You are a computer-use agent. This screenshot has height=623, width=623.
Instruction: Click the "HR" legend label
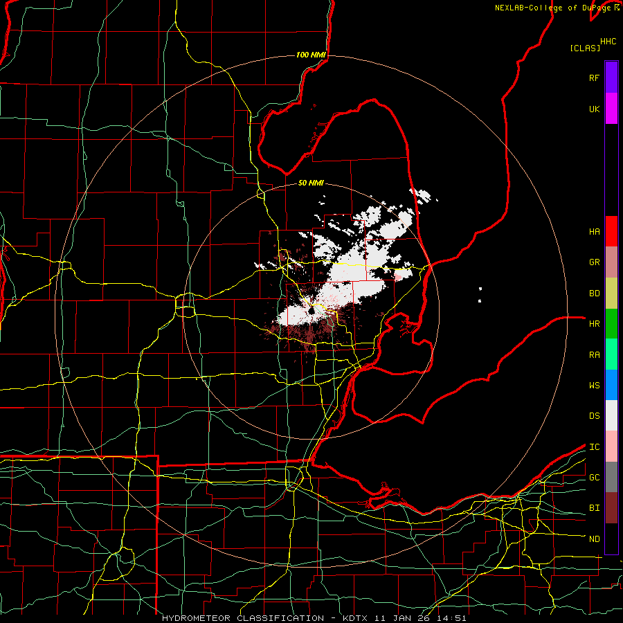(x=594, y=324)
